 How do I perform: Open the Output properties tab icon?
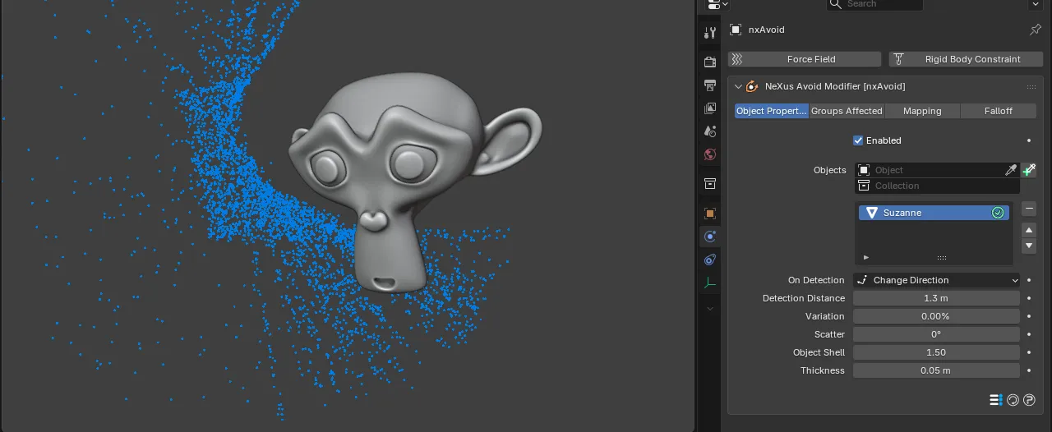710,85
